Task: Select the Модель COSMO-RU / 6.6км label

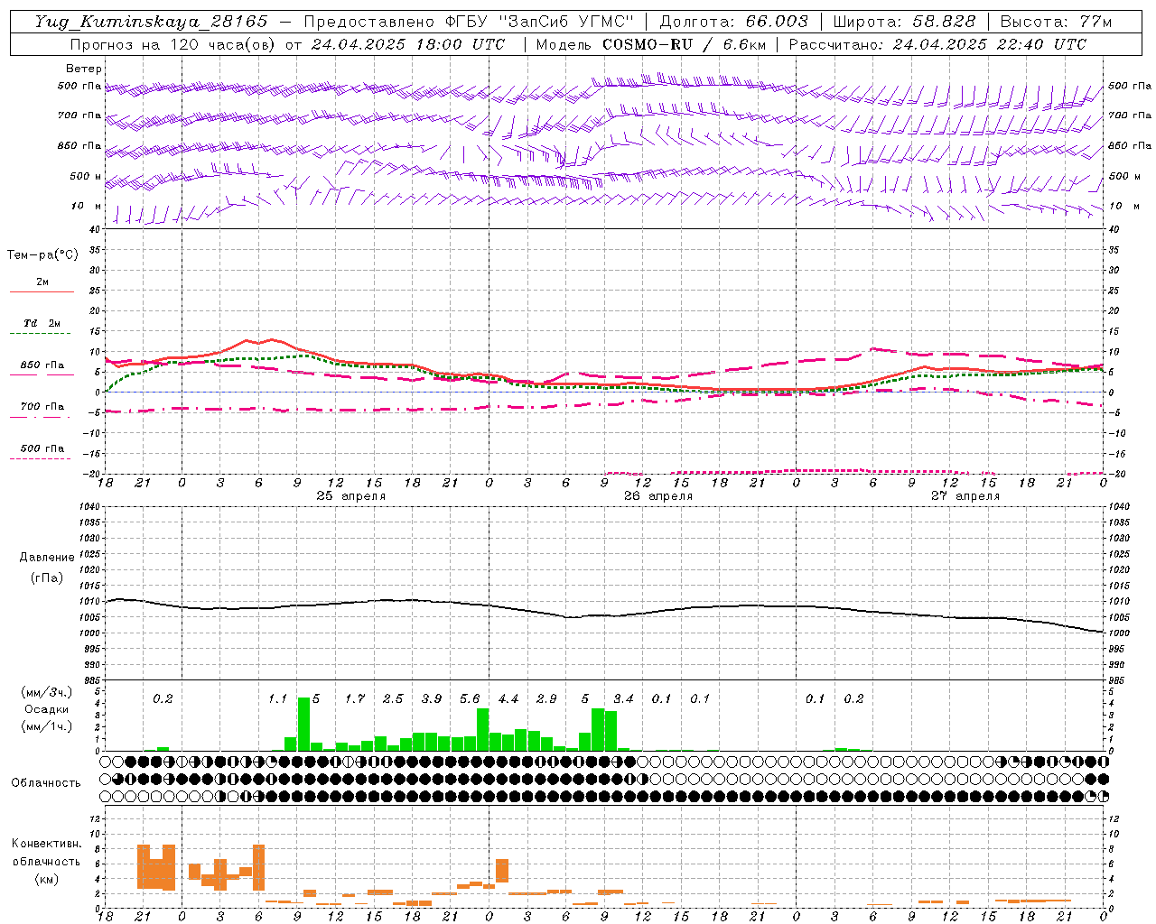Action: 650,44
